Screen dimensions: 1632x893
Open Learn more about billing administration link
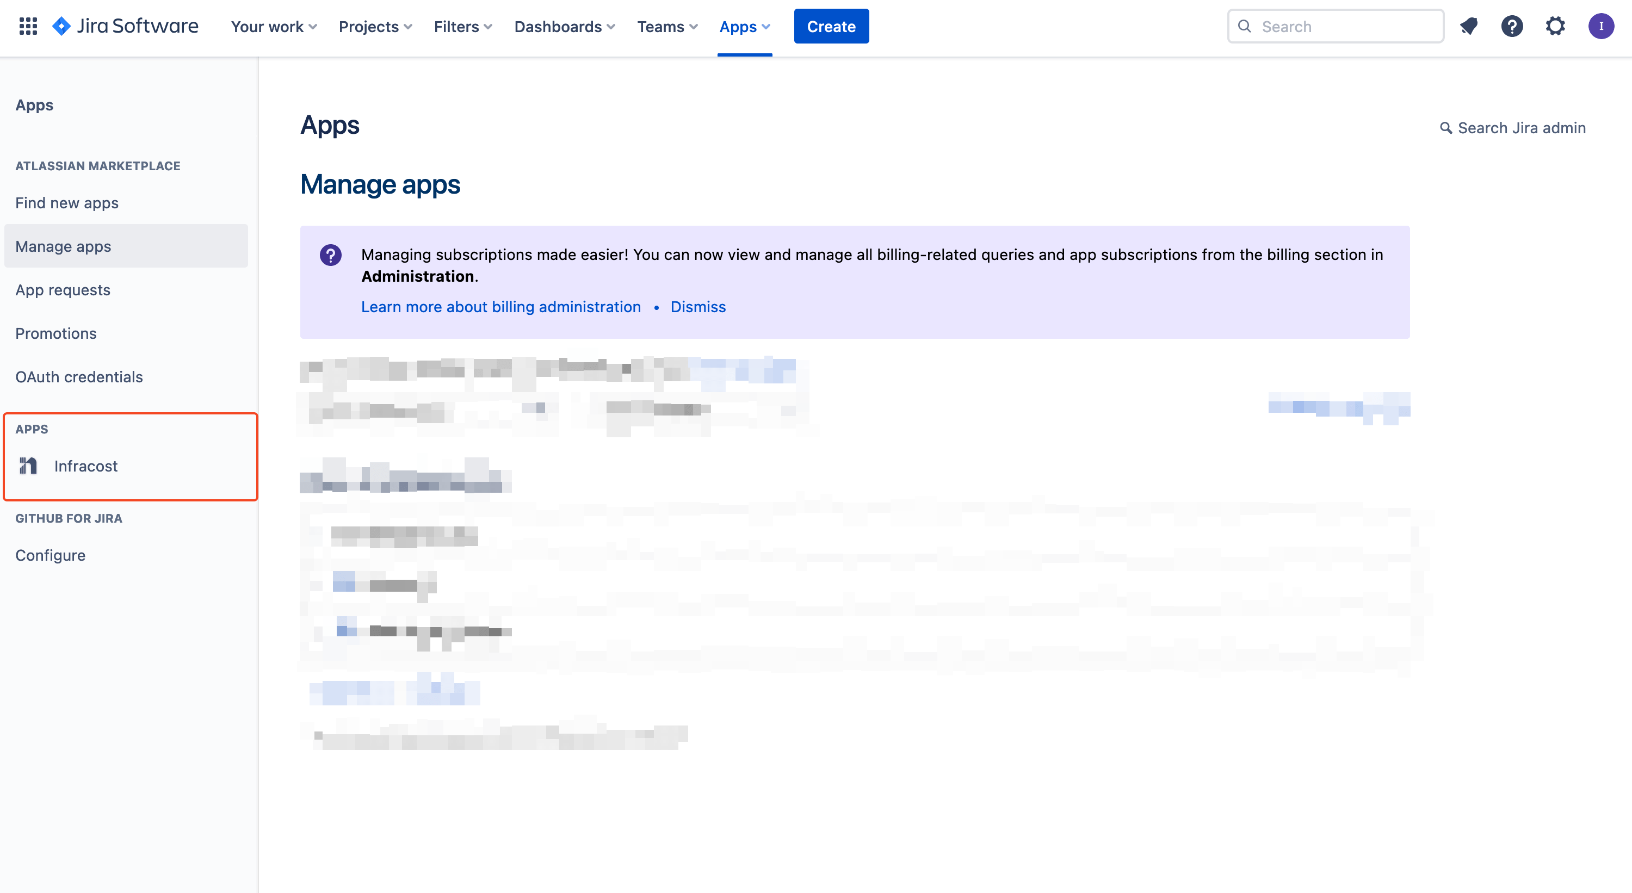coord(500,307)
